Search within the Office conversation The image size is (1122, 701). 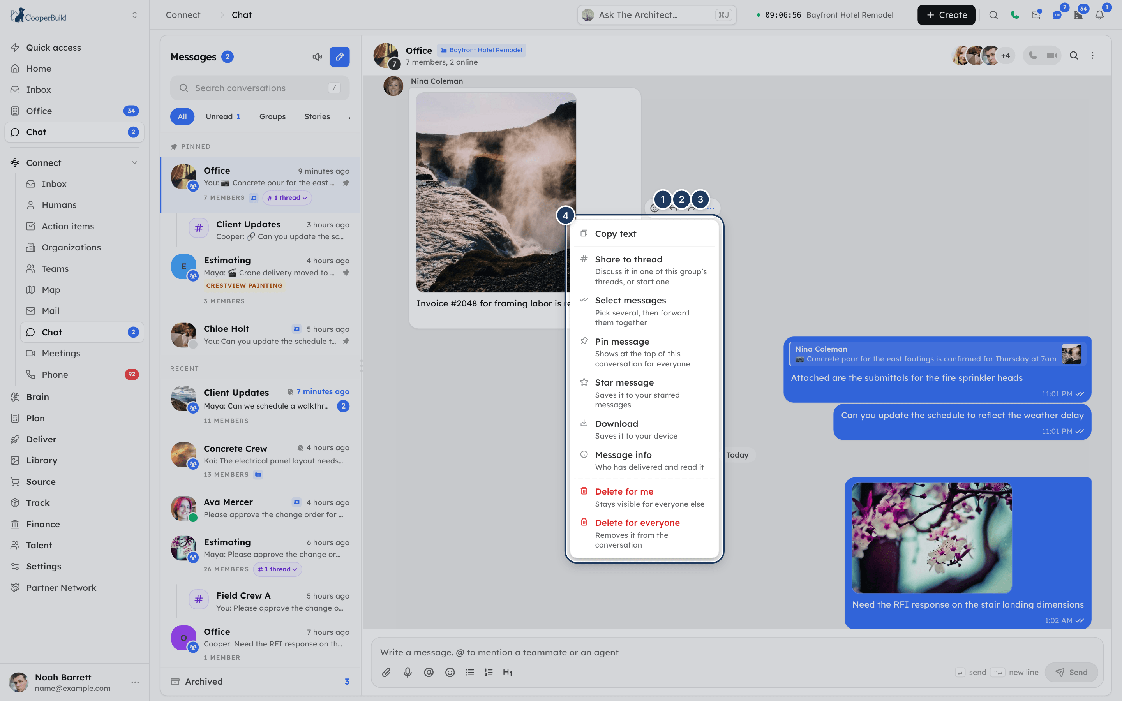[x=1074, y=56]
